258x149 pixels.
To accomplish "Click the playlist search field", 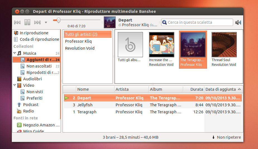I will click(x=197, y=22).
